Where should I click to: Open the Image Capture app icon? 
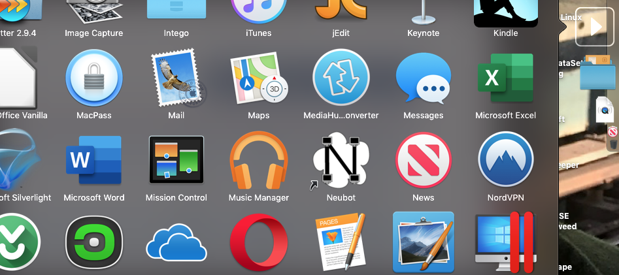click(93, 12)
